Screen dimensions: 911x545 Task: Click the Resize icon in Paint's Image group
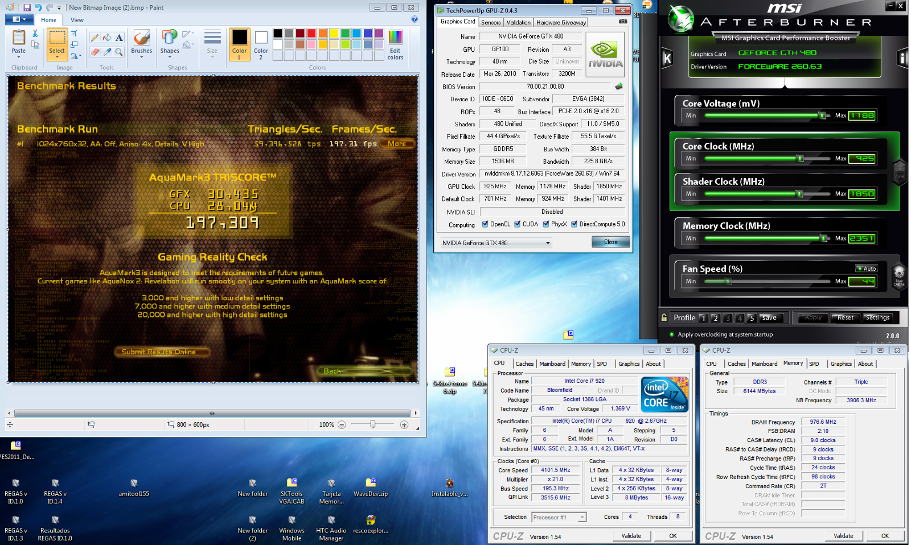(74, 44)
